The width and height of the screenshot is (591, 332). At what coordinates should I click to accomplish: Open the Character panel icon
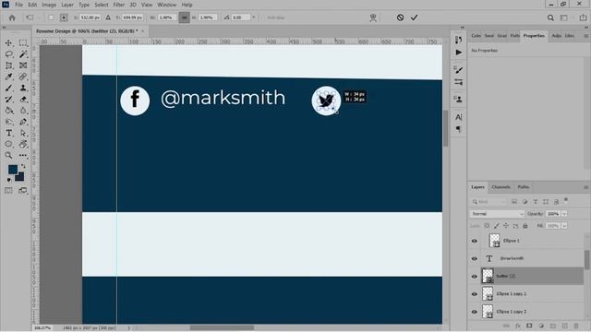[458, 117]
